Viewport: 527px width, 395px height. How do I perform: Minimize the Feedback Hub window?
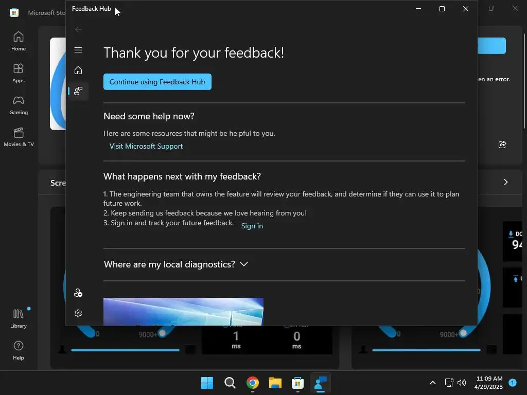pos(418,9)
